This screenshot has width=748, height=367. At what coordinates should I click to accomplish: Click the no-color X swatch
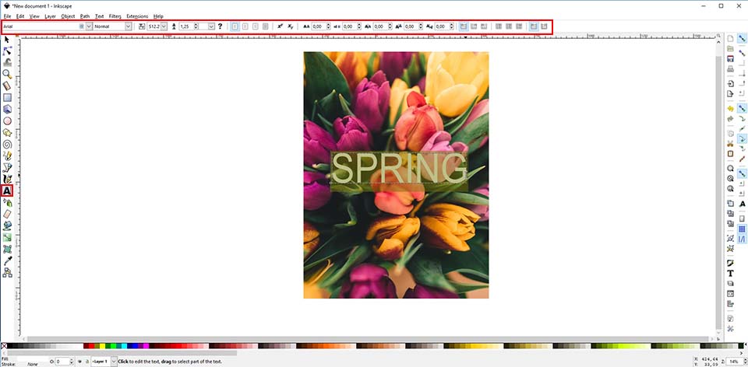4,345
